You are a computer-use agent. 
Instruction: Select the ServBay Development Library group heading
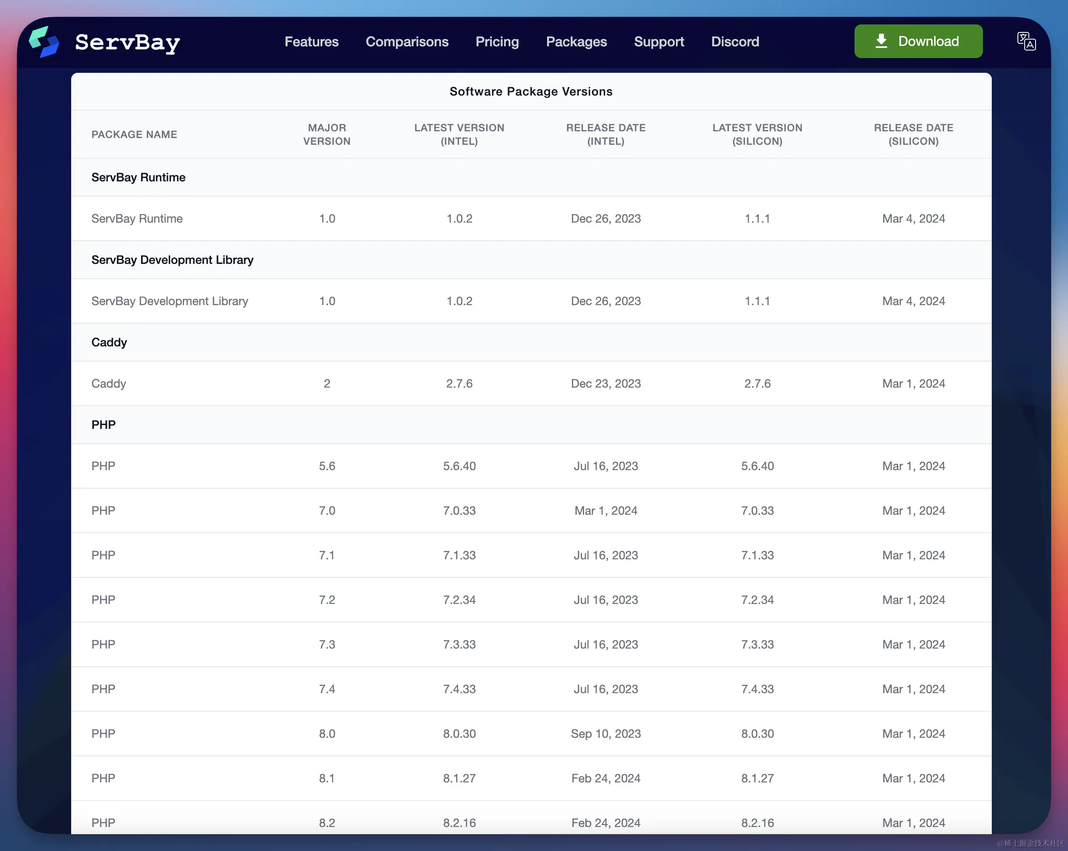click(172, 260)
